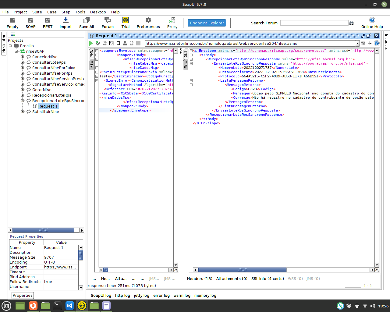
Task: Open the error log tab
Action: pos(161,295)
